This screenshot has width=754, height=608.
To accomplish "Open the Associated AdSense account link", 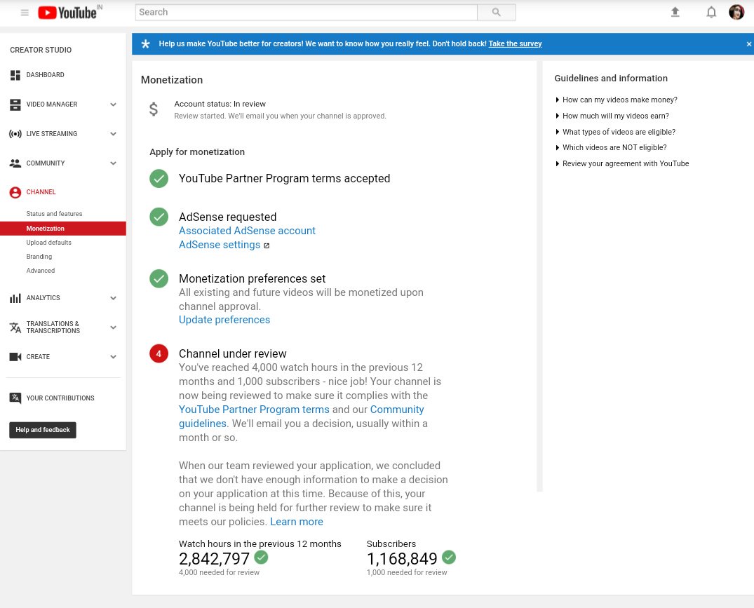I will point(247,231).
